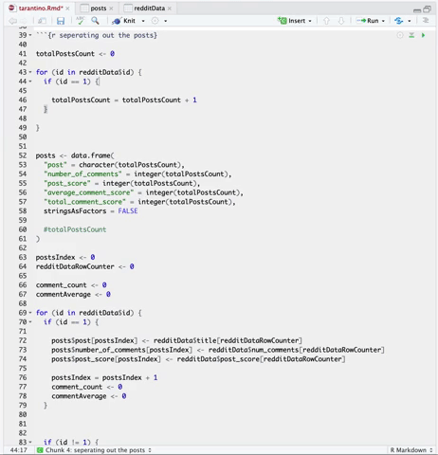Click 'redditDataRowCounter <- 0' on line 64
Screen dimensions: 438x455
click(x=85, y=266)
